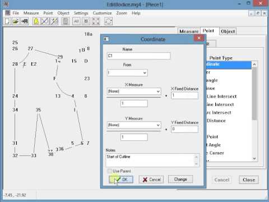Click point label 33 on the pattern
Image resolution: width=269 pixels, height=202 pixels.
tap(34, 155)
